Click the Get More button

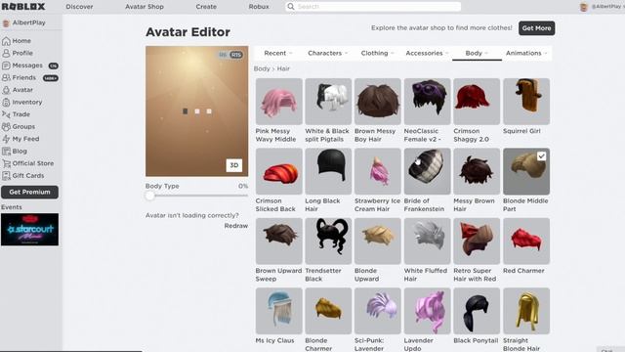pos(536,28)
